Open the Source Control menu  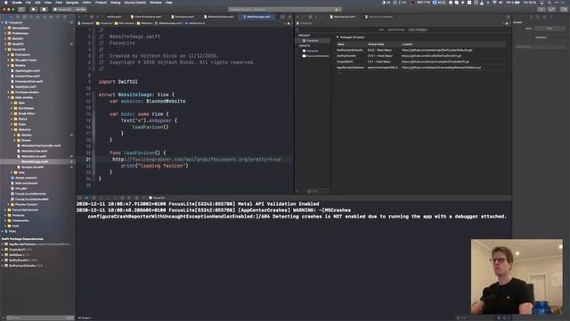pyautogui.click(x=135, y=3)
